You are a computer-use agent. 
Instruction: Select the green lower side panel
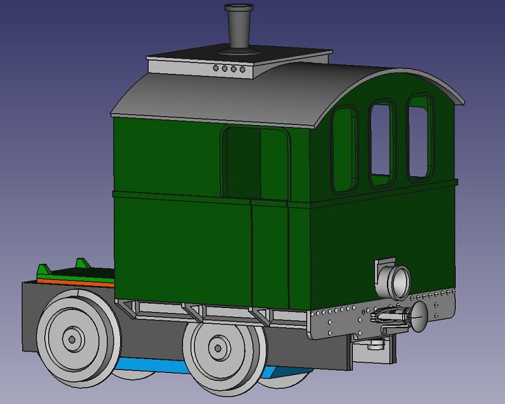182,250
